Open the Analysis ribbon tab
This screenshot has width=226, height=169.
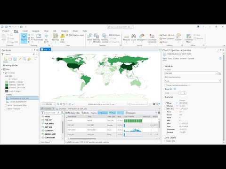pos(36,31)
